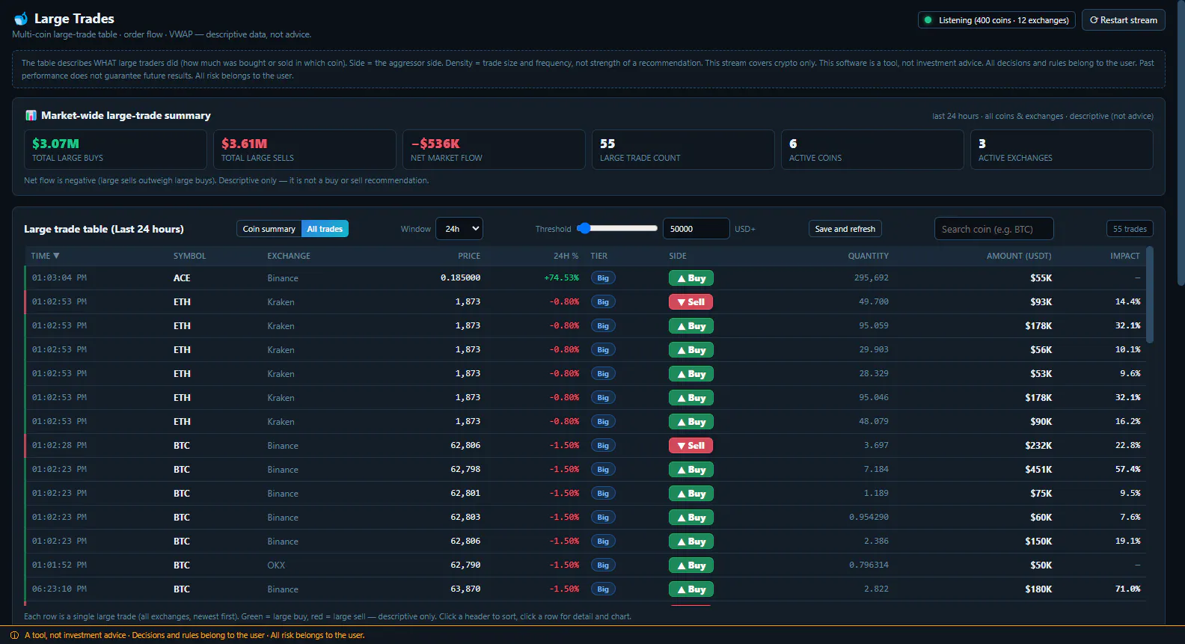This screenshot has width=1185, height=644.
Task: Click the Big tier badge in the ACE row
Action: (x=603, y=278)
